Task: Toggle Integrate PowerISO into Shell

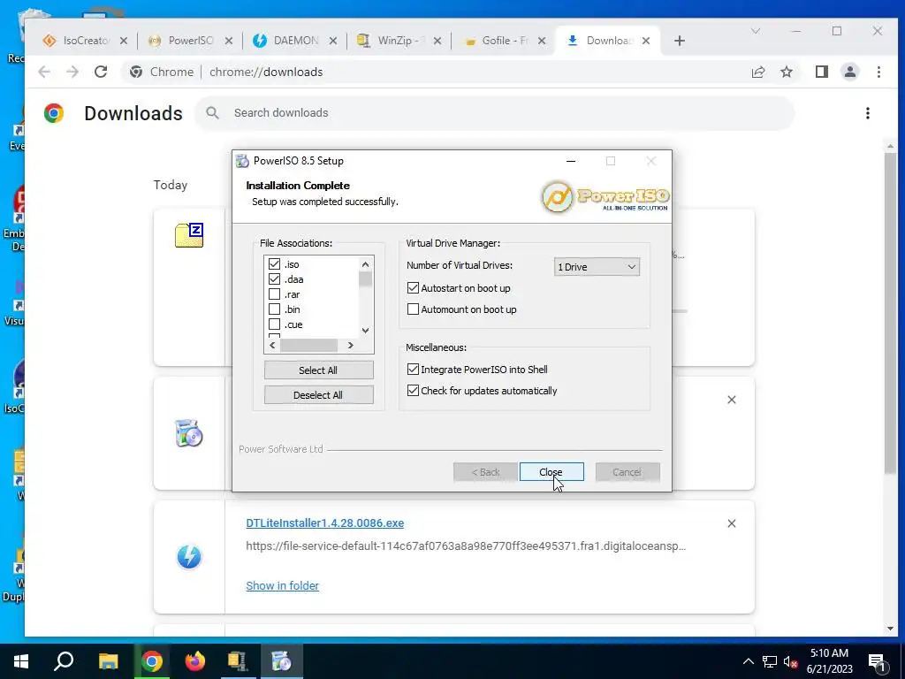Action: pyautogui.click(x=413, y=370)
